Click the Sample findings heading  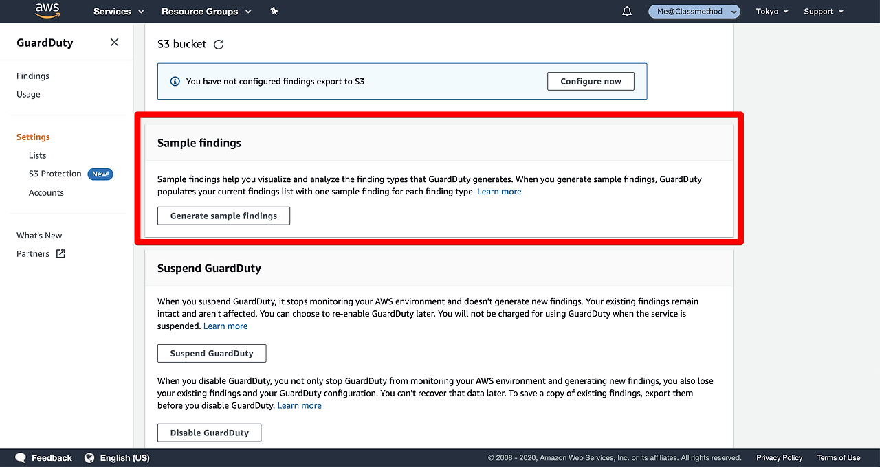pos(199,143)
